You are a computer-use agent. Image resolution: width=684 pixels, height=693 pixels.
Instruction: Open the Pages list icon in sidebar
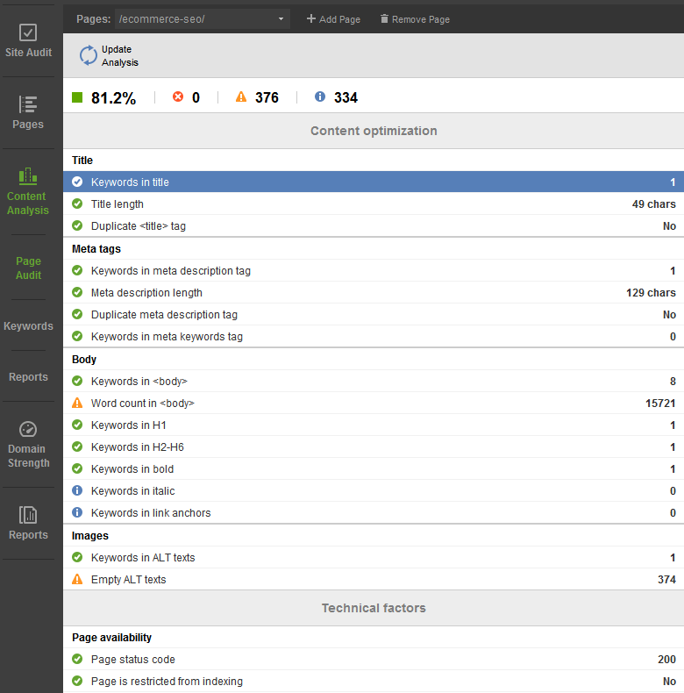click(x=28, y=104)
